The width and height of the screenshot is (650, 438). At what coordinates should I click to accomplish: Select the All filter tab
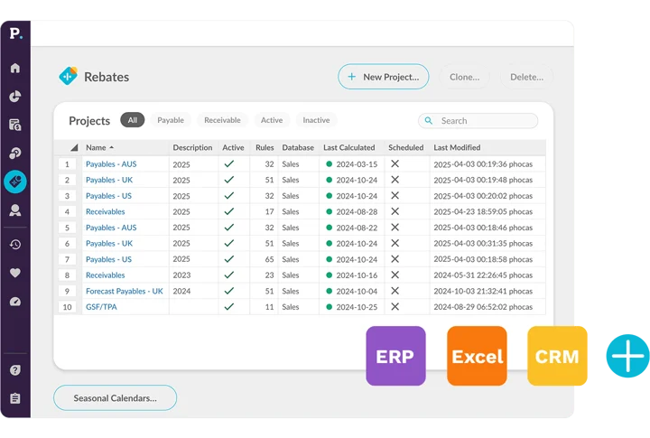point(132,120)
